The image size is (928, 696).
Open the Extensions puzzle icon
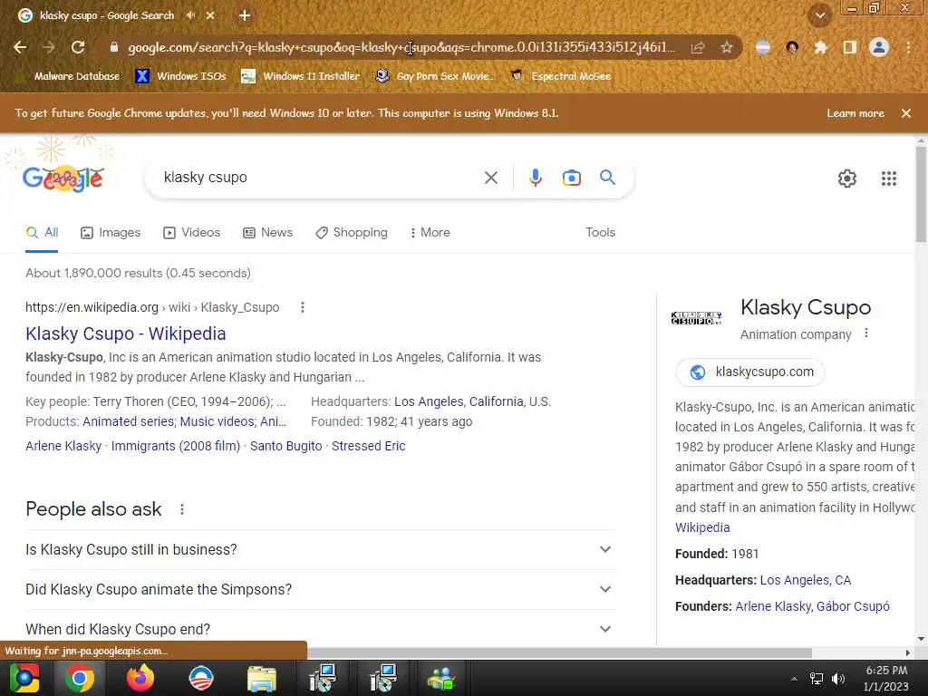tap(820, 47)
